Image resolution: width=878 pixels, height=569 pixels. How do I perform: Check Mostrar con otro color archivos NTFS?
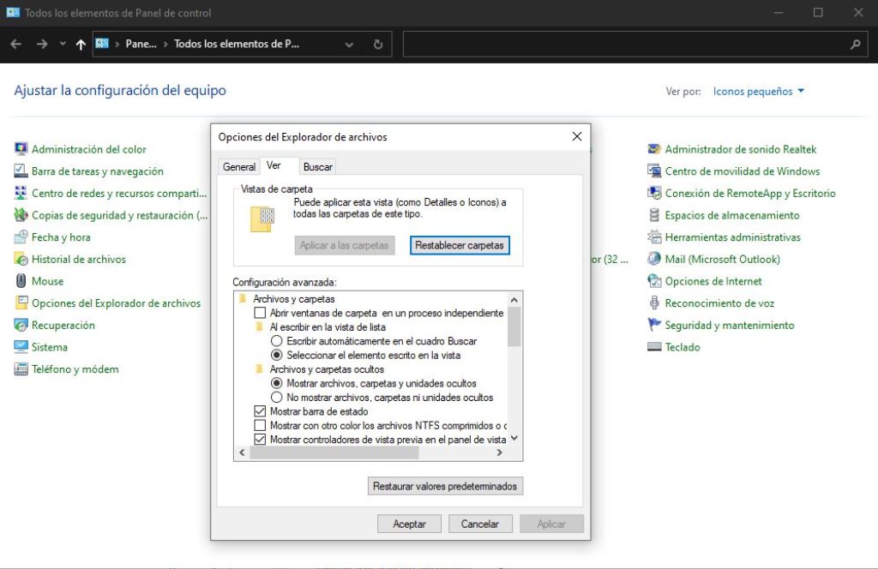(x=260, y=425)
